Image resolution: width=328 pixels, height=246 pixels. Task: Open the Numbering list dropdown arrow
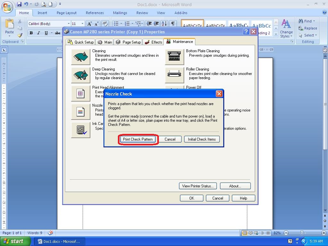pos(132,24)
